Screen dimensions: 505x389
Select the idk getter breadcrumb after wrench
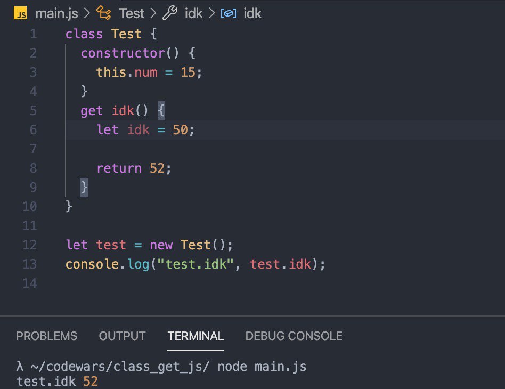pyautogui.click(x=193, y=13)
